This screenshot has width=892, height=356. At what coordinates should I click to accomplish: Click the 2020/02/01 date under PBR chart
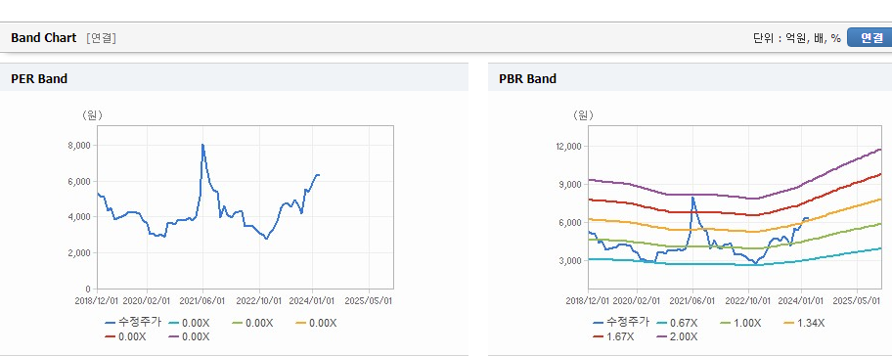[x=637, y=300]
